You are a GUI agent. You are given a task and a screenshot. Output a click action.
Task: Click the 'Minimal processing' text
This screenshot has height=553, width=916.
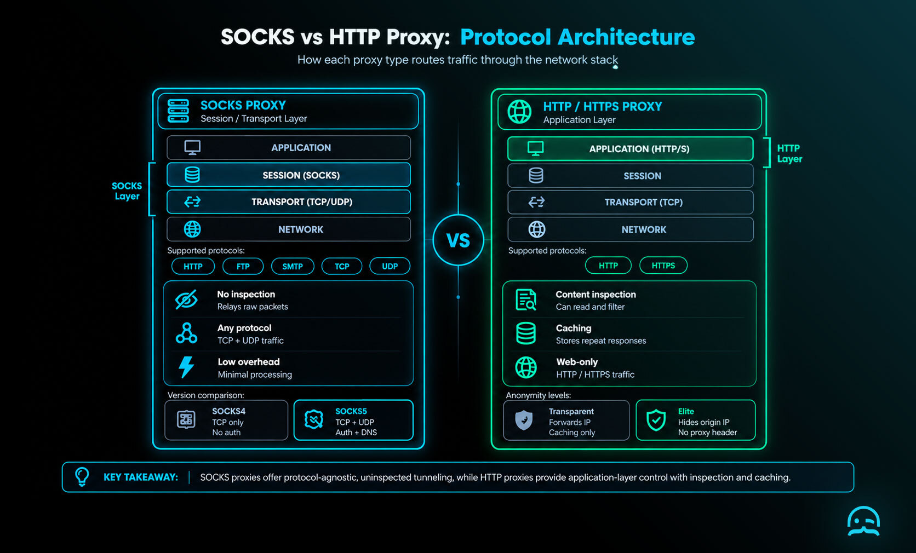pos(255,375)
